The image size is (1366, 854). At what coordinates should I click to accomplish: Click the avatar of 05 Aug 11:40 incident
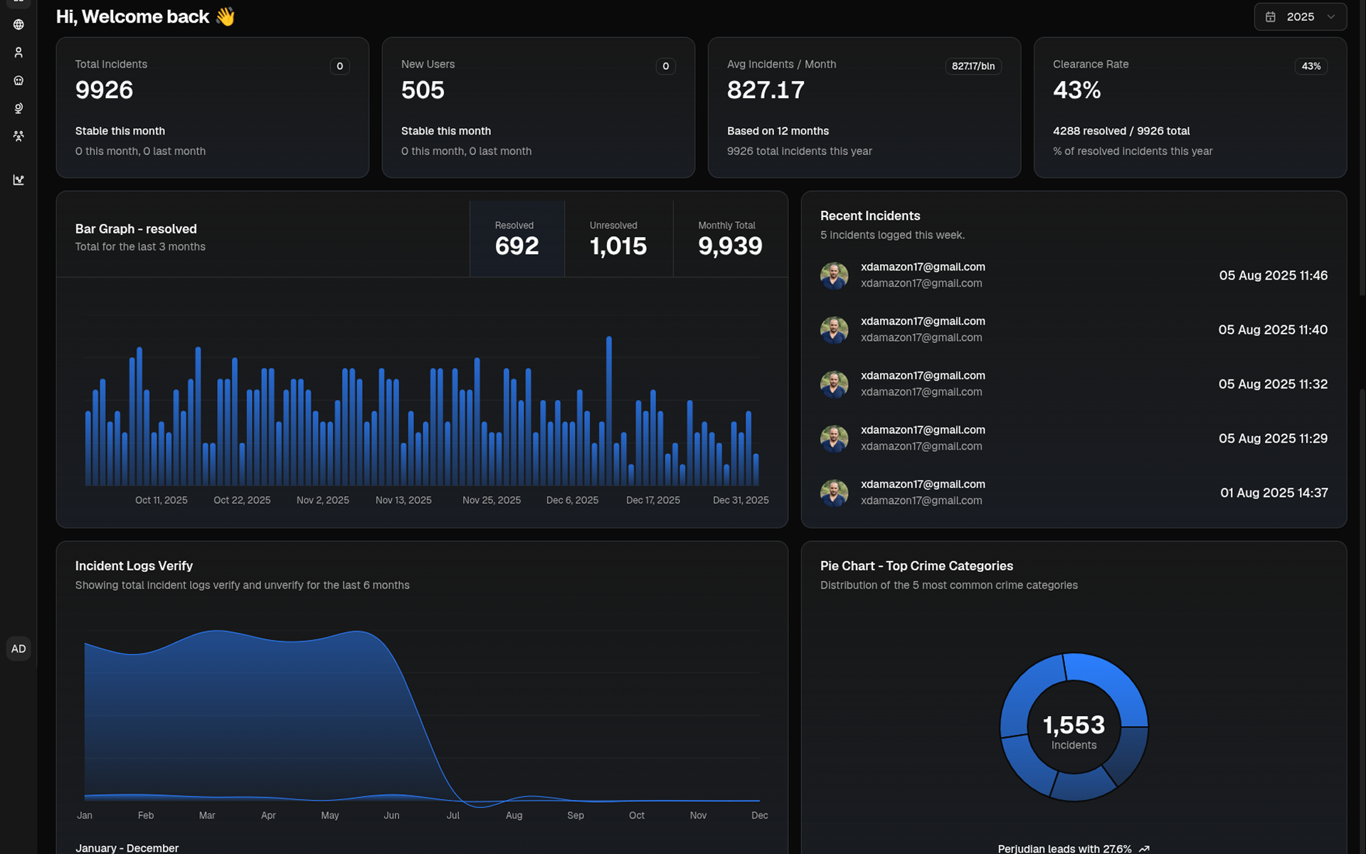point(834,330)
